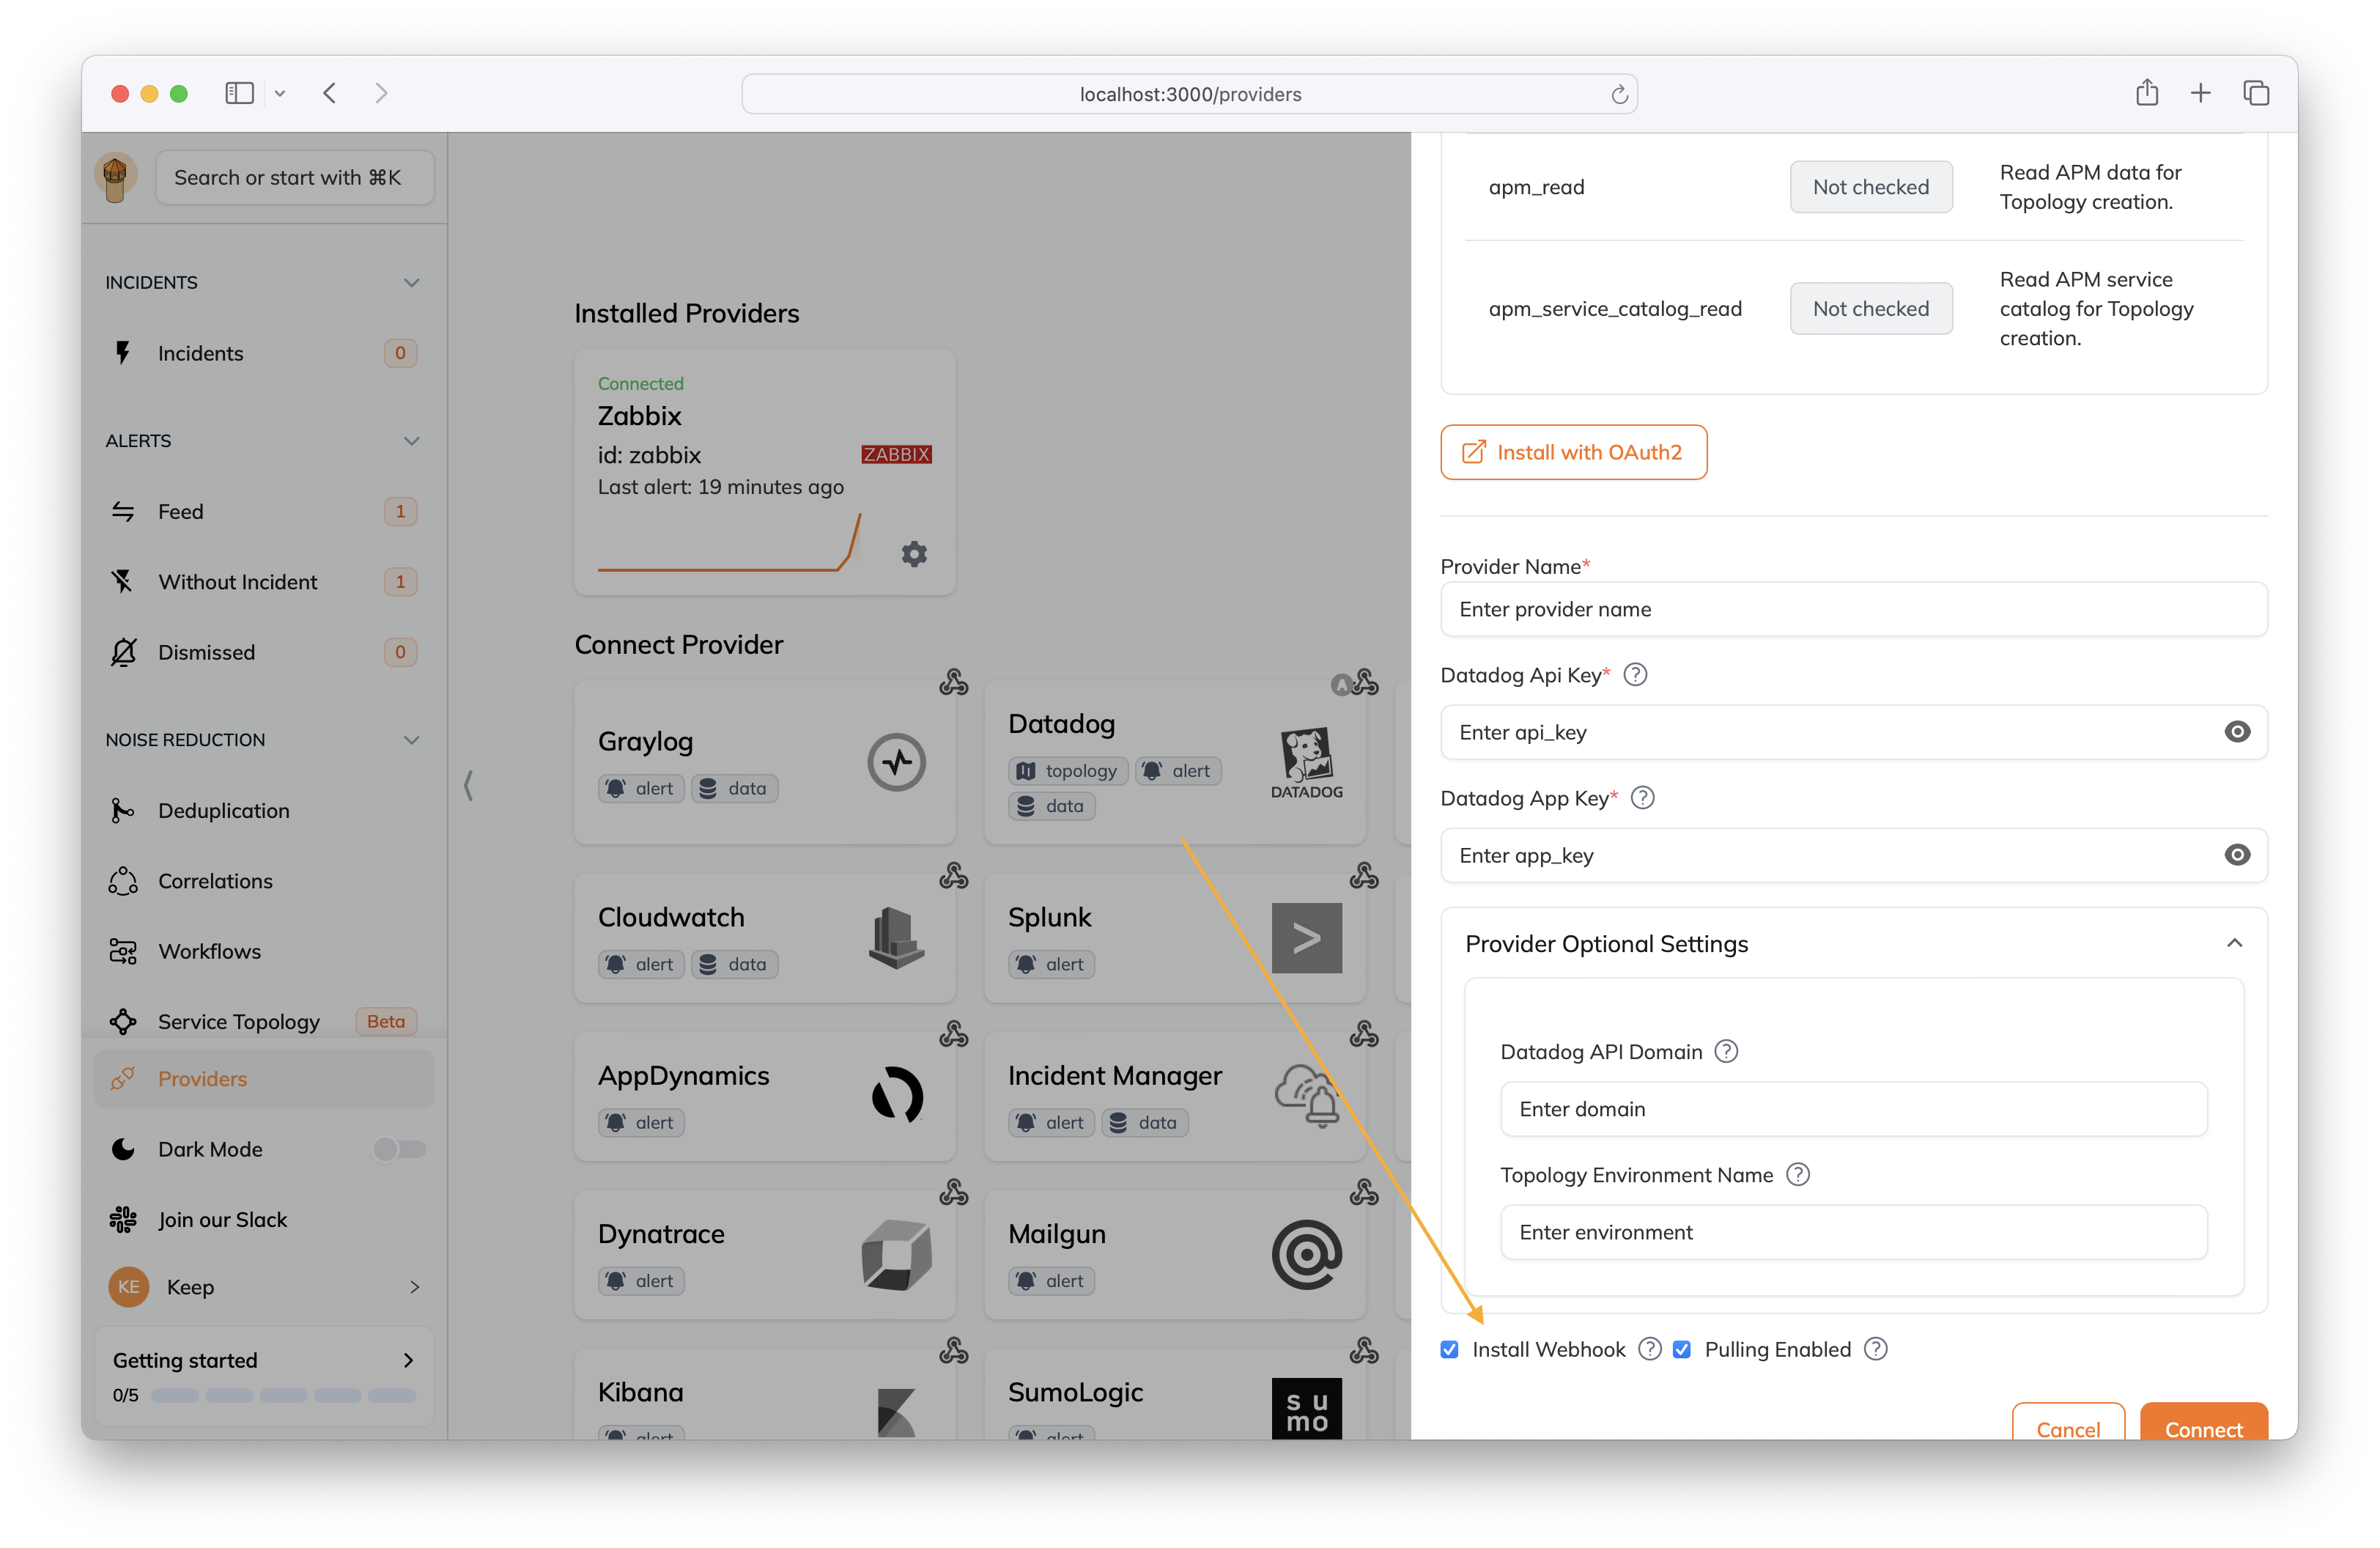Reload the page in browser
Viewport: 2380px width, 1548px height.
(x=1619, y=94)
